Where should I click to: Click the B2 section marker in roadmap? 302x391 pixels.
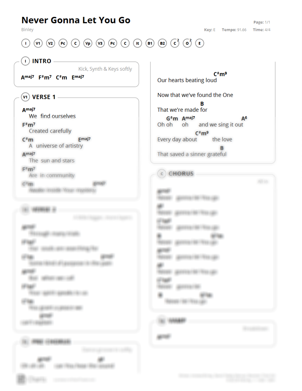click(x=162, y=43)
